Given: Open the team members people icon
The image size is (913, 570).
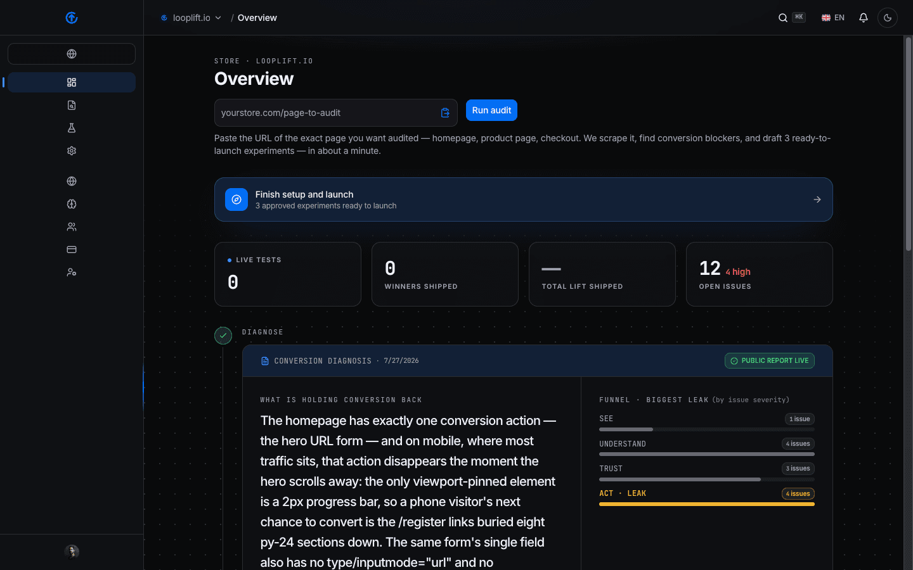Looking at the screenshot, I should 72,227.
